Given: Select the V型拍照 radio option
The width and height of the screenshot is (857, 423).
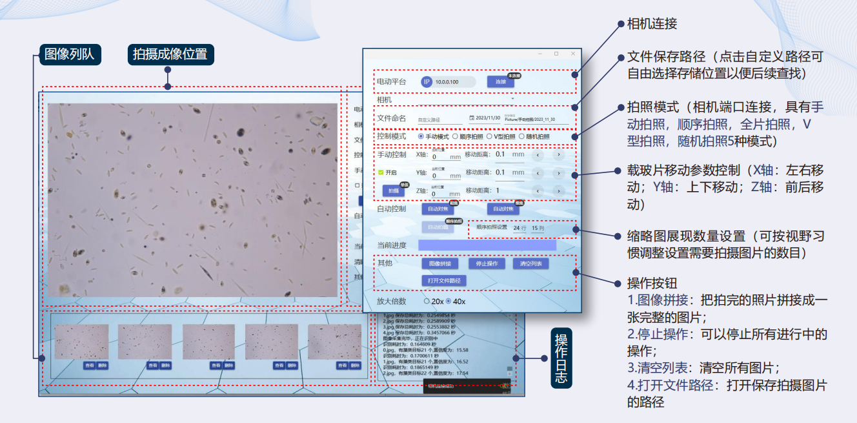Looking at the screenshot, I should pyautogui.click(x=489, y=137).
